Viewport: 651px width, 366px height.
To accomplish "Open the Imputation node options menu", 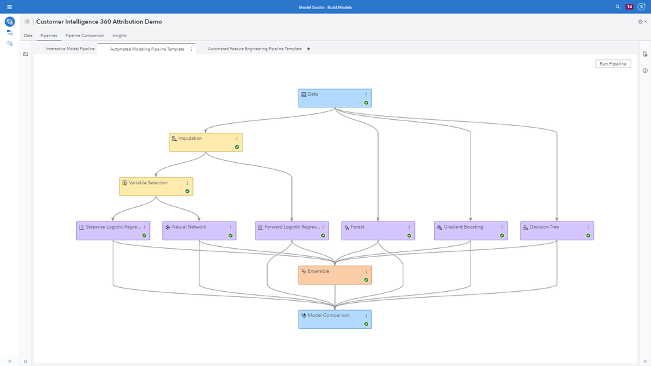I will pos(237,139).
